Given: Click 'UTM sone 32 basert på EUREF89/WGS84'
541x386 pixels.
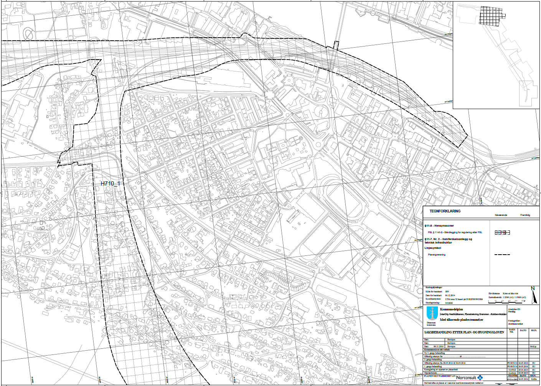Looking at the screenshot, I should point(464,299).
